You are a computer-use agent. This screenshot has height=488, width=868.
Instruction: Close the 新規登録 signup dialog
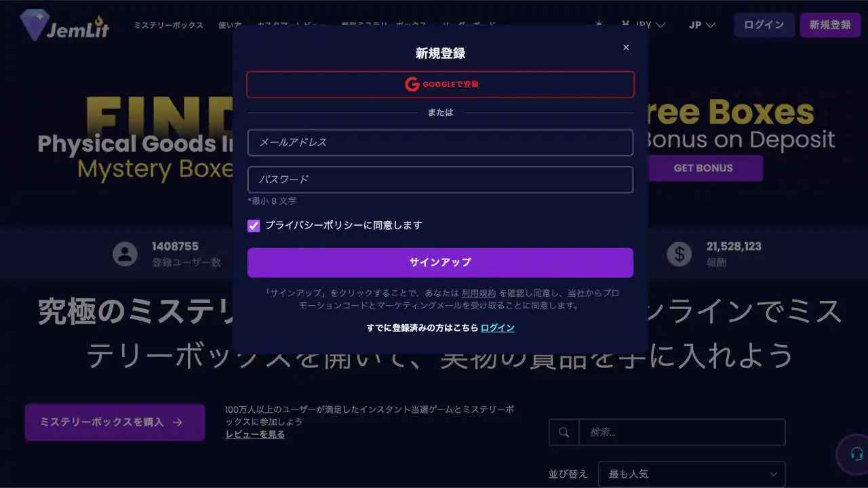[626, 47]
